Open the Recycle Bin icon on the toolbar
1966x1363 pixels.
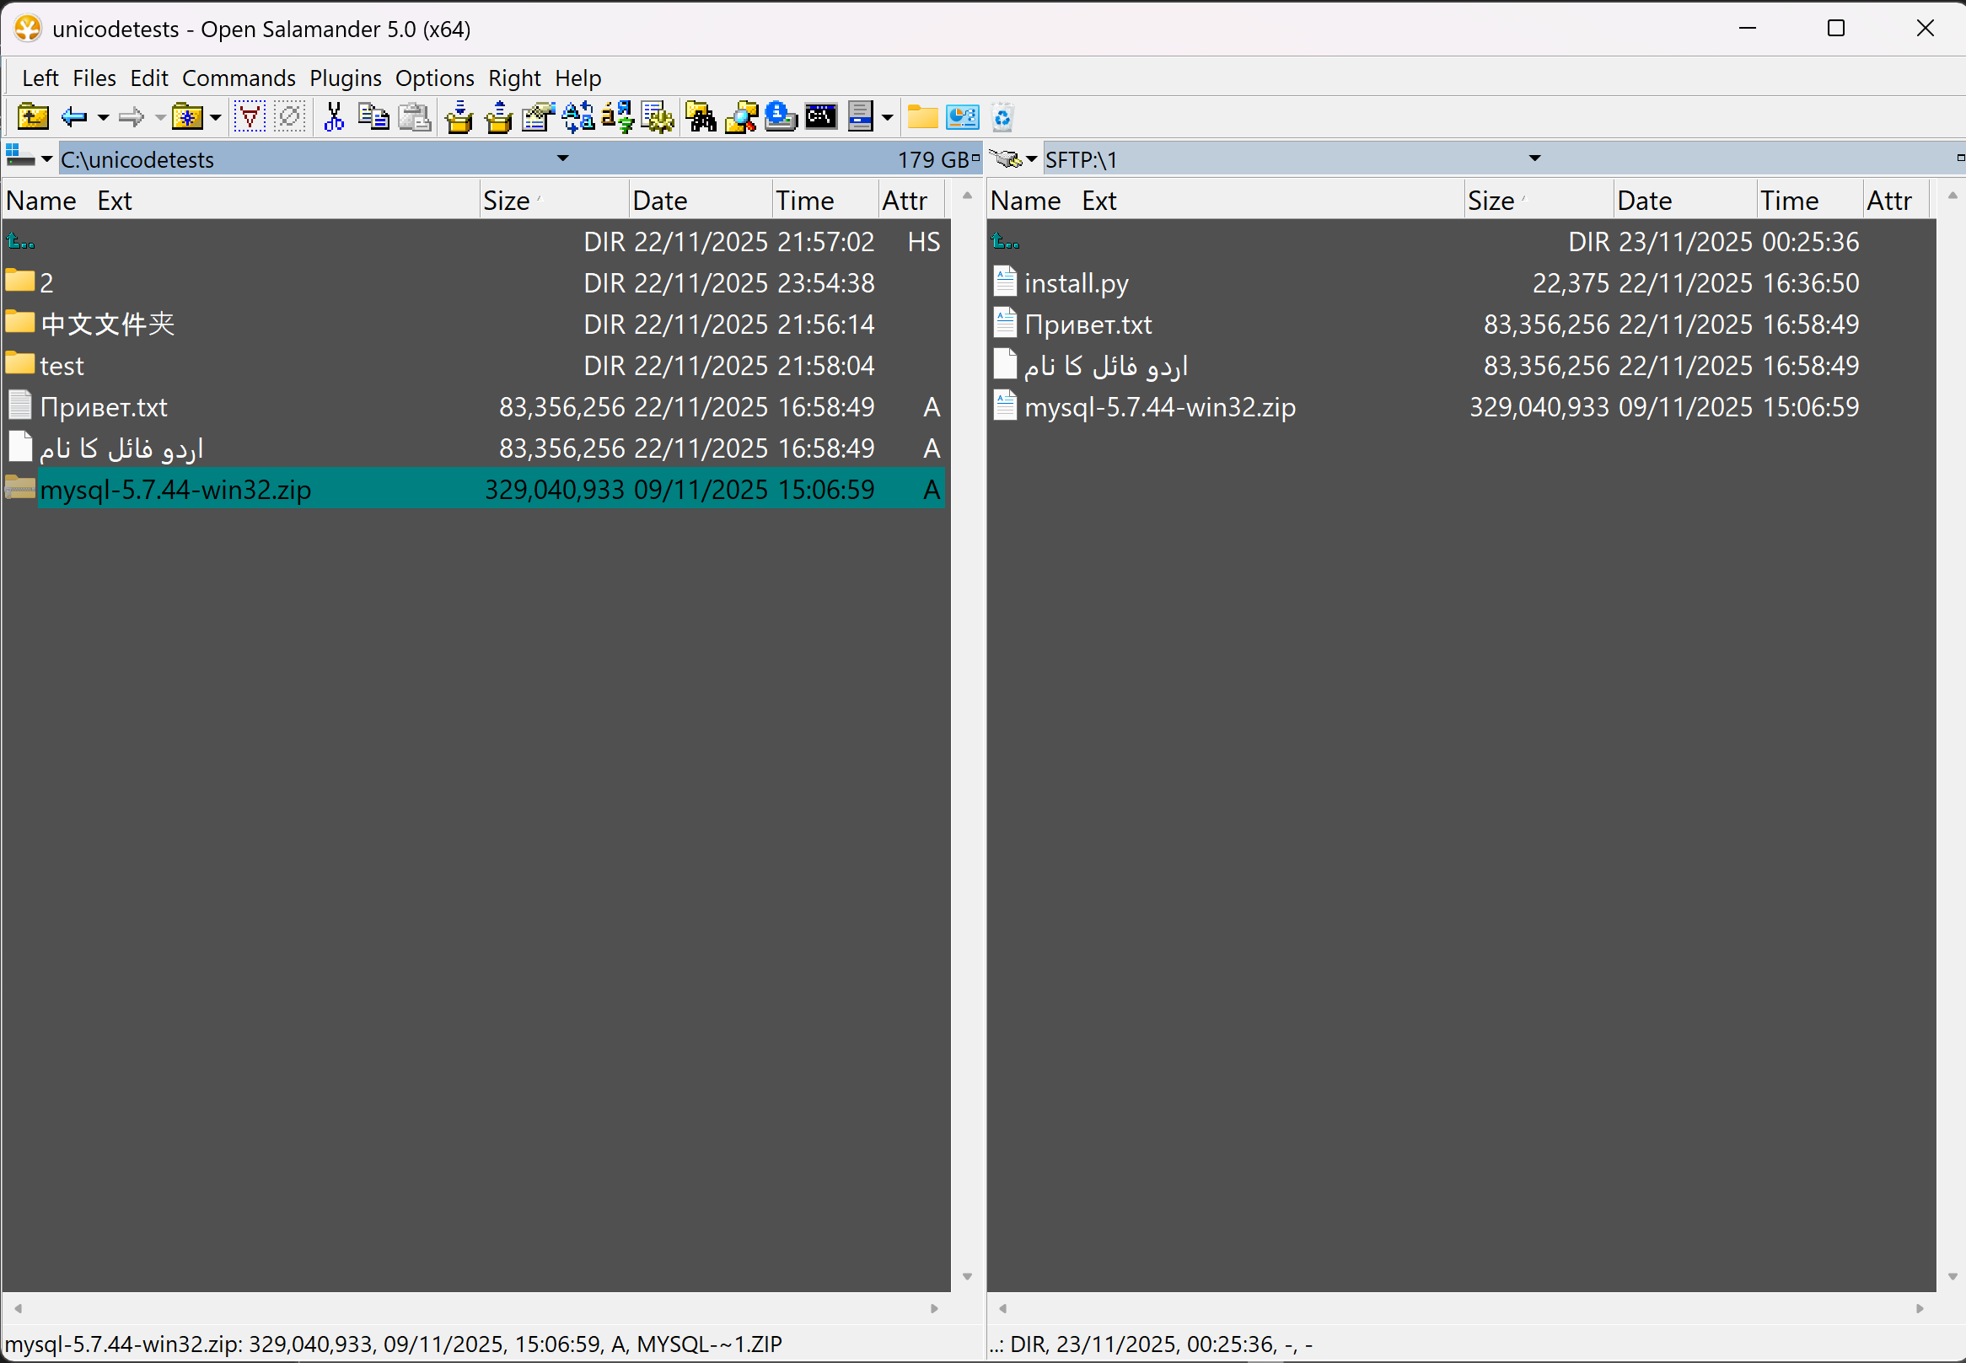(x=1002, y=117)
